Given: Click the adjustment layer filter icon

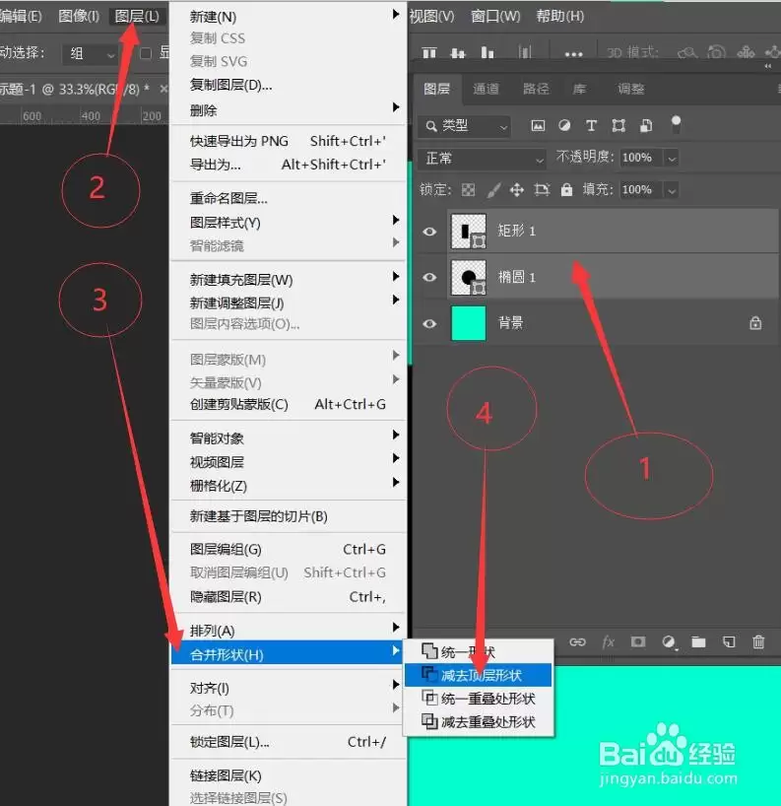Looking at the screenshot, I should tap(564, 125).
